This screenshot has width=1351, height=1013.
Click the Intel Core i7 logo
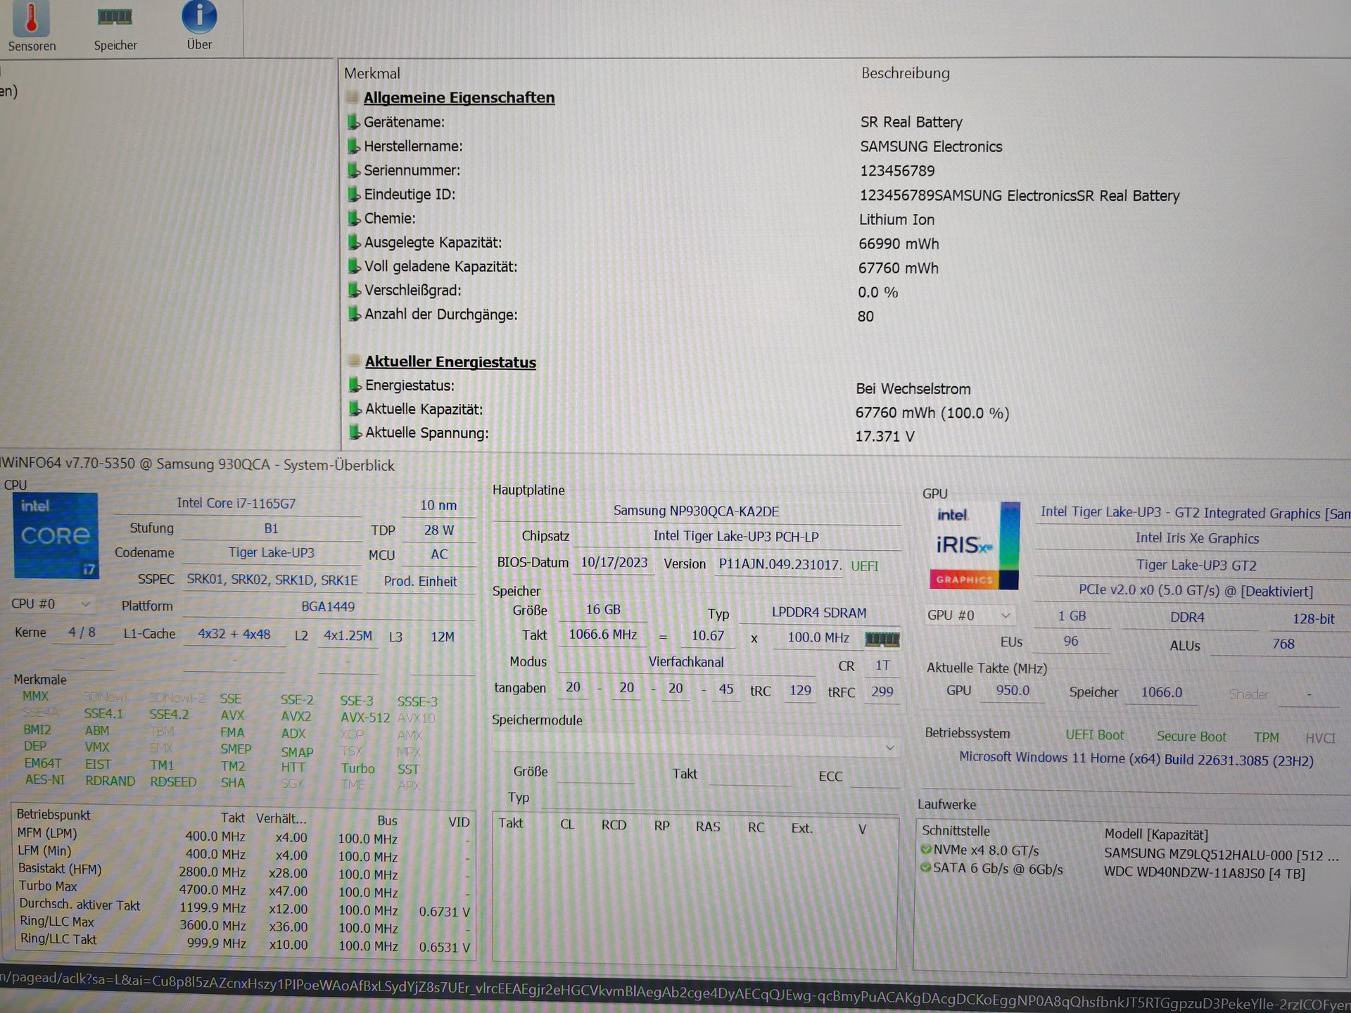tap(56, 536)
